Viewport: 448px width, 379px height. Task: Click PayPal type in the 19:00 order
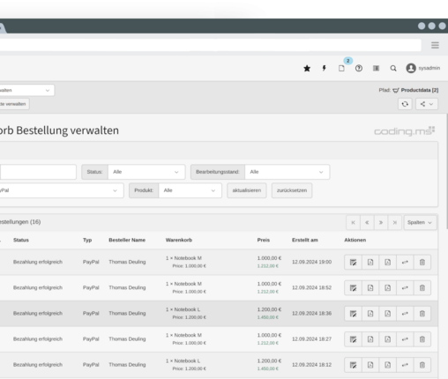[x=91, y=262]
